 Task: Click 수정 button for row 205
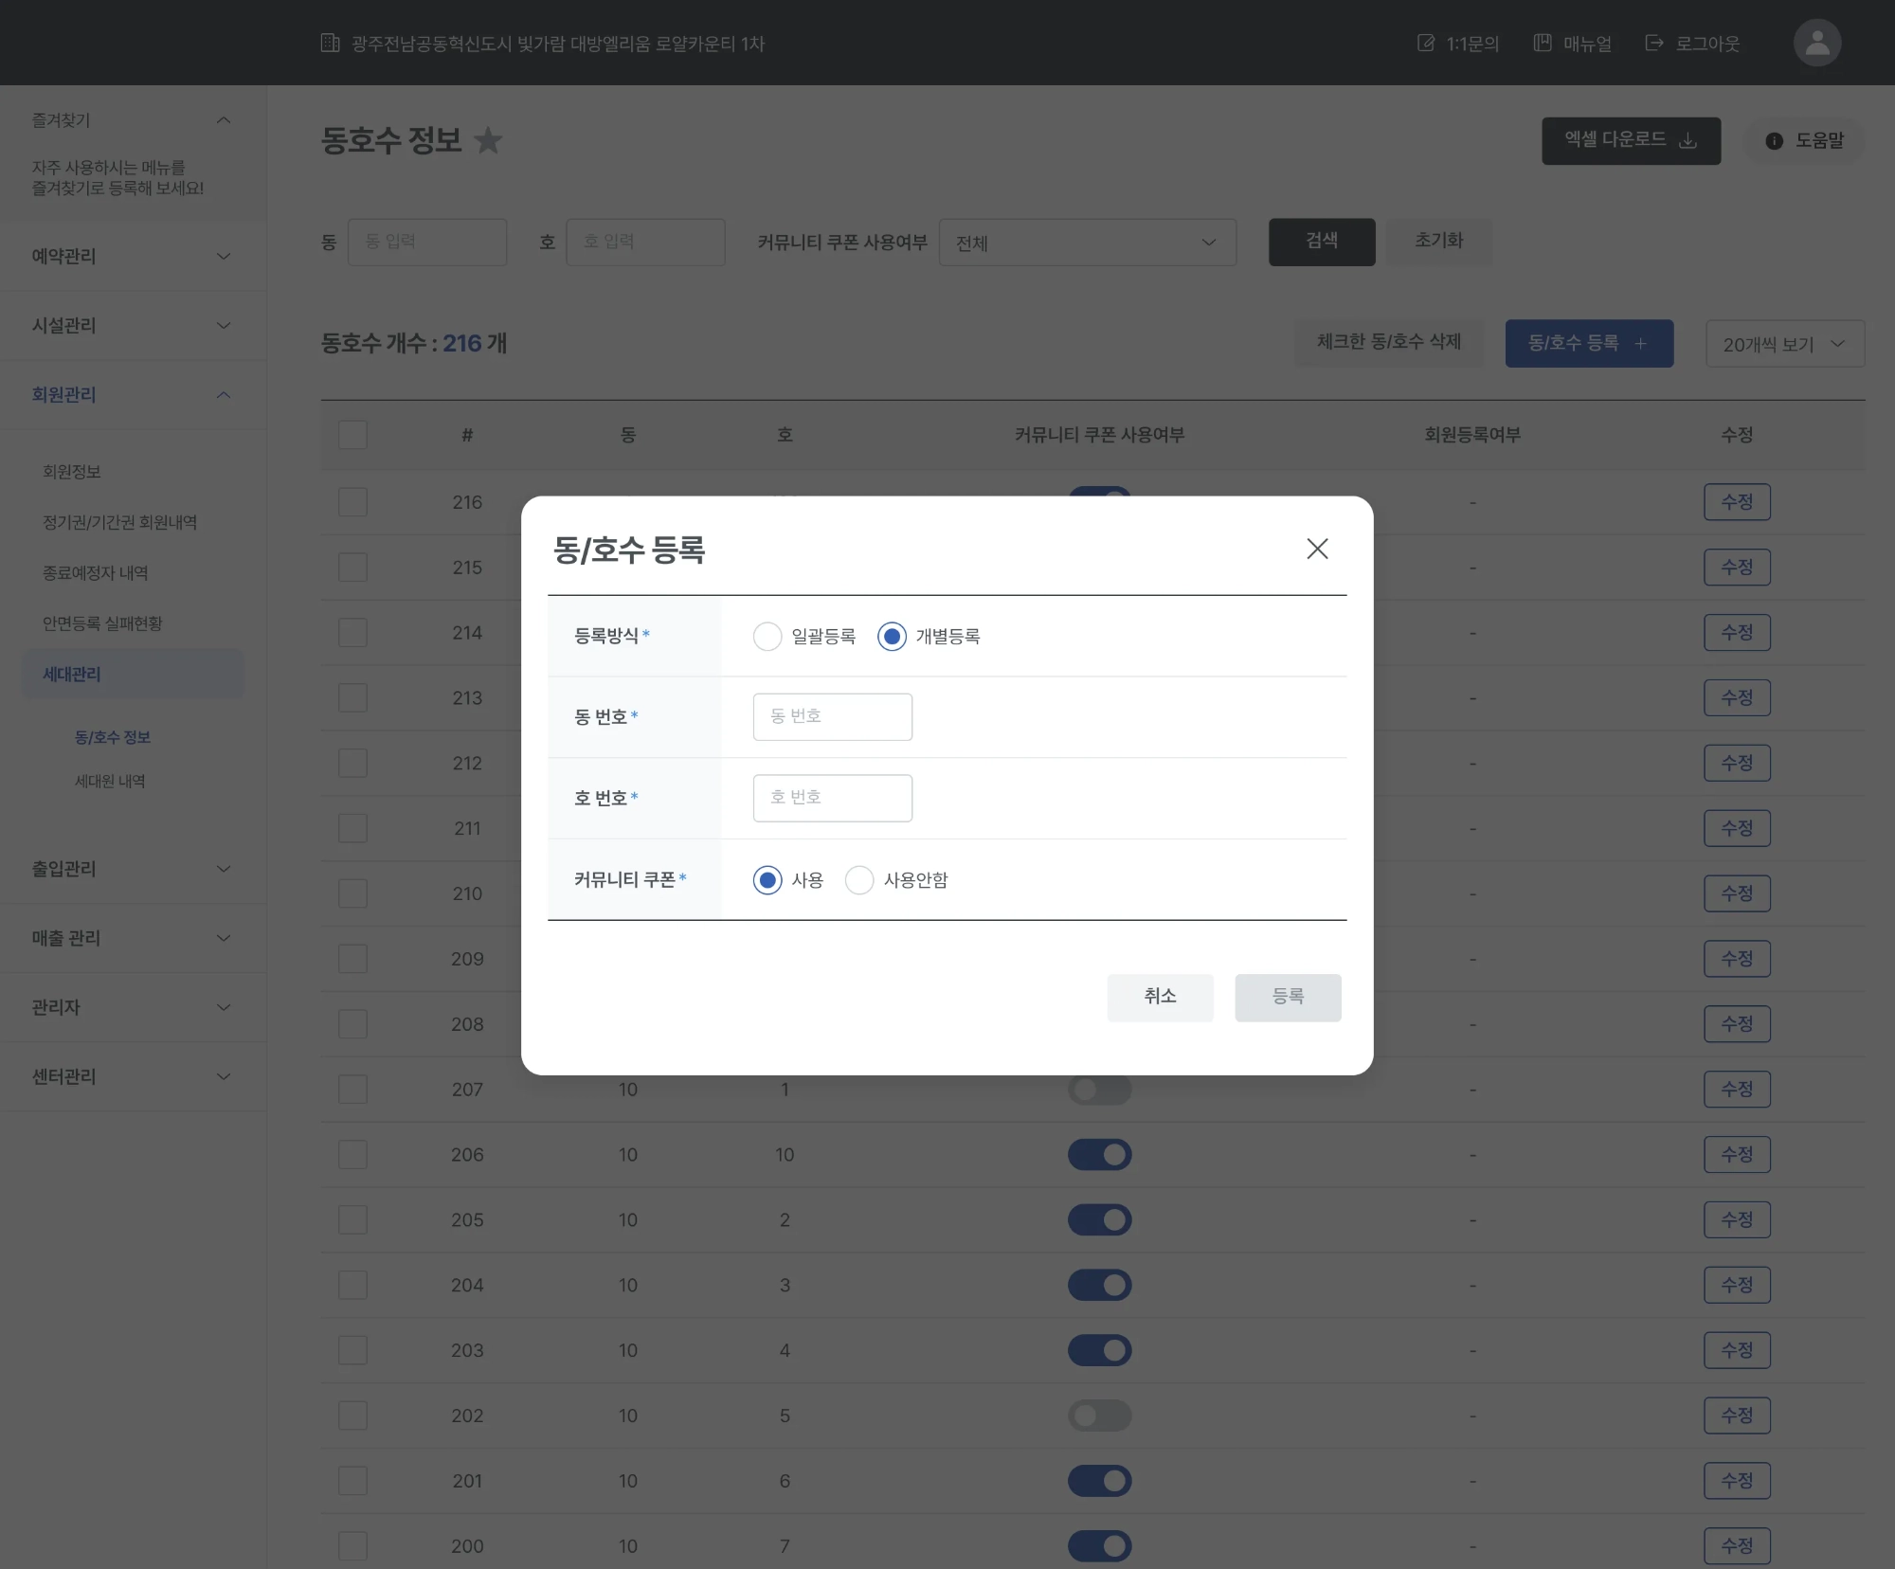pyautogui.click(x=1736, y=1219)
